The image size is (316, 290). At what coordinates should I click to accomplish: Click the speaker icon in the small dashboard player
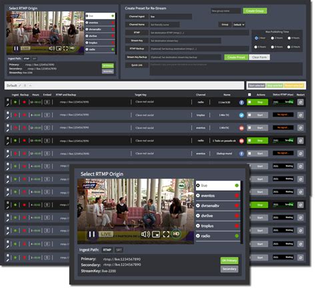coord(51,48)
